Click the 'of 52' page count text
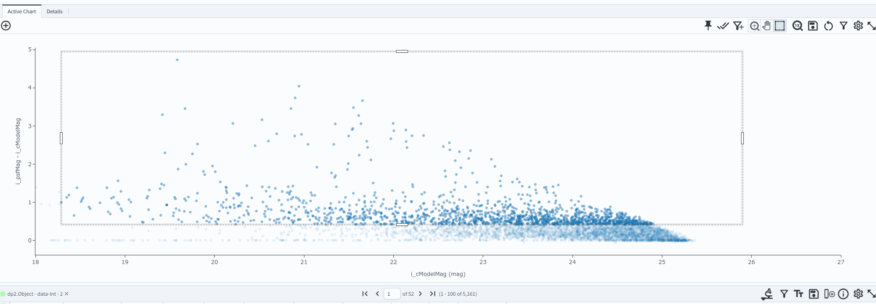This screenshot has height=304, width=876. point(408,294)
